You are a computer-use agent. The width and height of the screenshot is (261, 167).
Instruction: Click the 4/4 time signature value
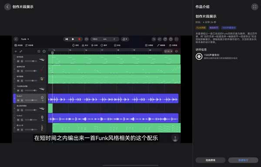pyautogui.click(x=105, y=39)
